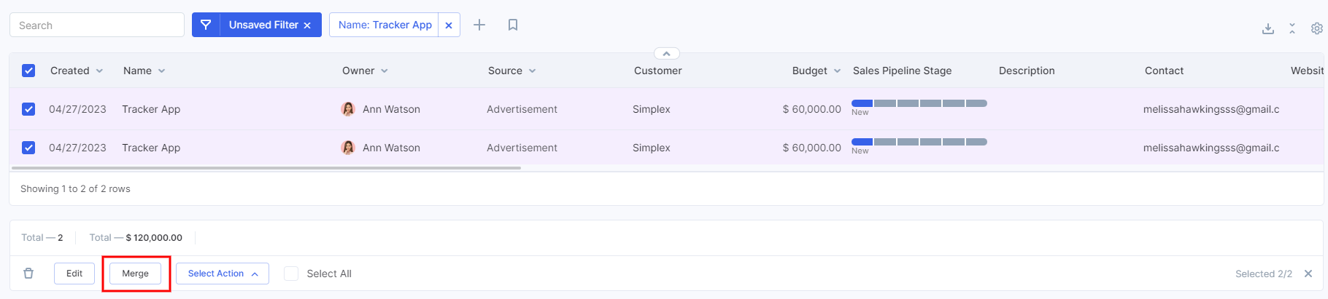Tick the Select All checkbox
Viewport: 1328px width, 299px height.
tap(291, 274)
